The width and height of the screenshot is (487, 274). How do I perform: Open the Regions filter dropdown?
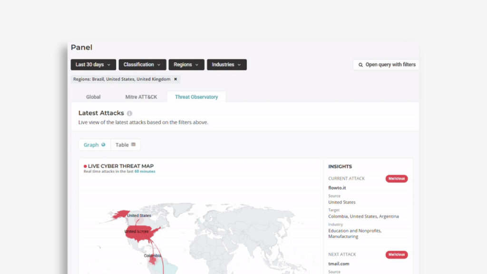tap(186, 65)
